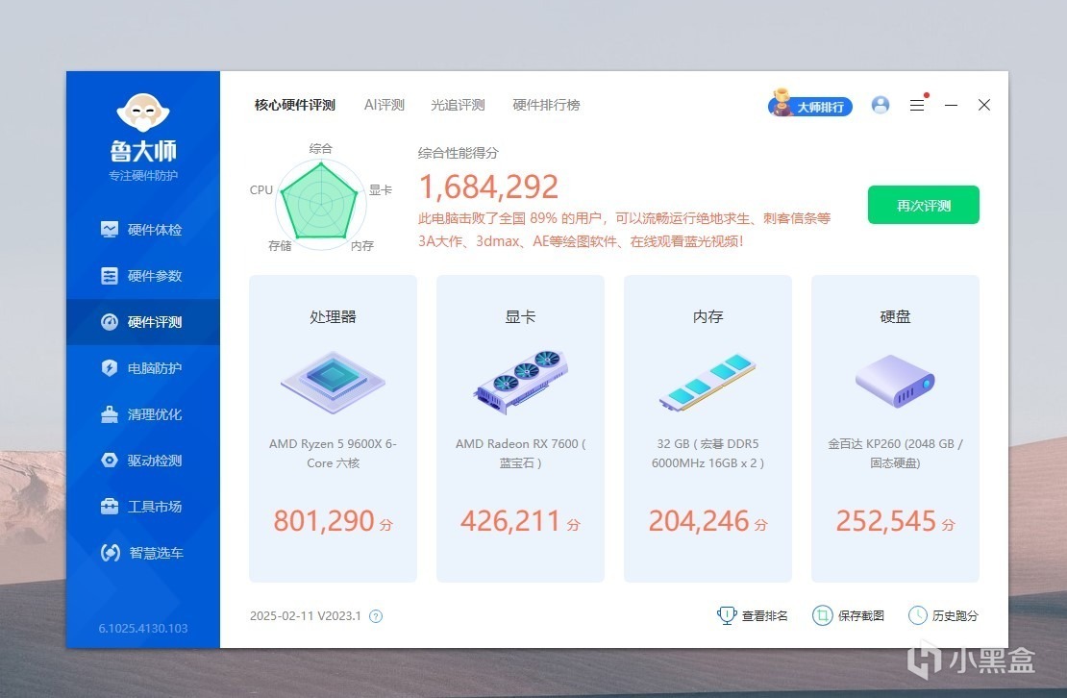Click the 显卡 card title

[x=520, y=317]
